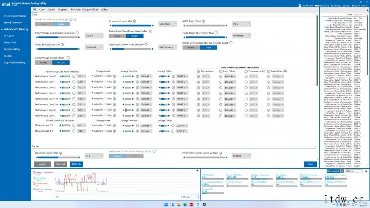The image size is (370, 208).
Task: Switch to Per Point Voltage Offset tab
Action: point(84,10)
